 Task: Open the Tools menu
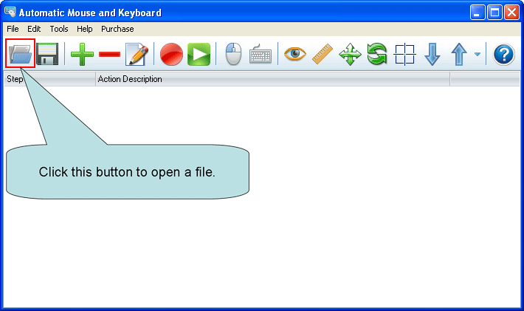click(x=59, y=29)
